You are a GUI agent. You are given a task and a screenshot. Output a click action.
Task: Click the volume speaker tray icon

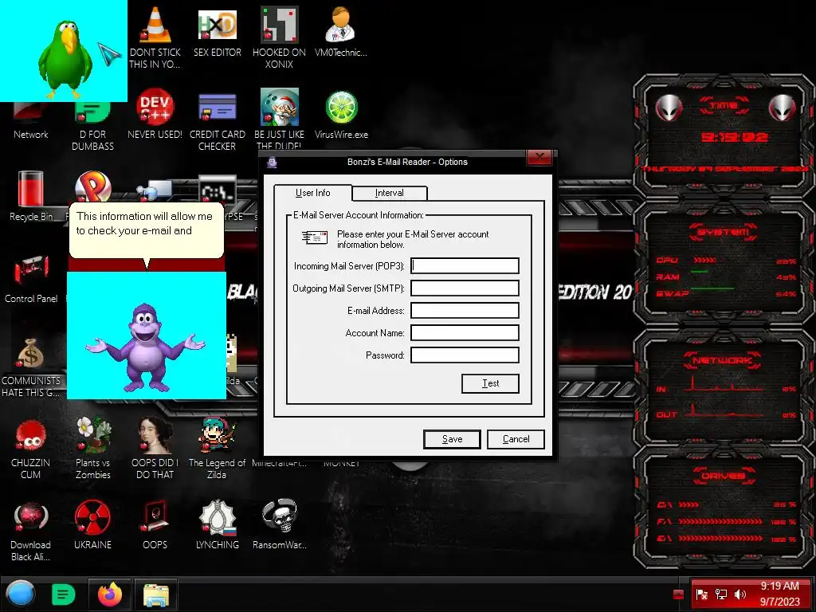point(740,594)
